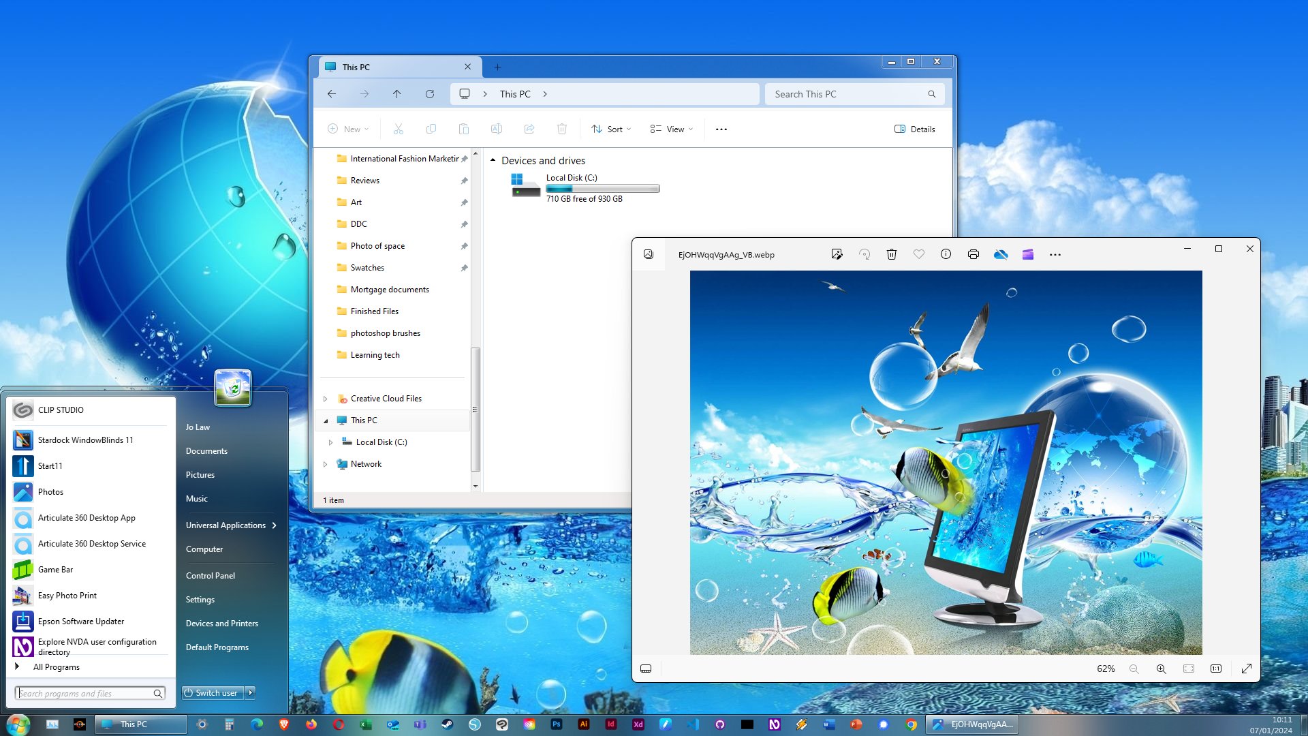Enter fullscreen in the Photos viewer
Viewport: 1308px width, 736px height.
[1247, 669]
